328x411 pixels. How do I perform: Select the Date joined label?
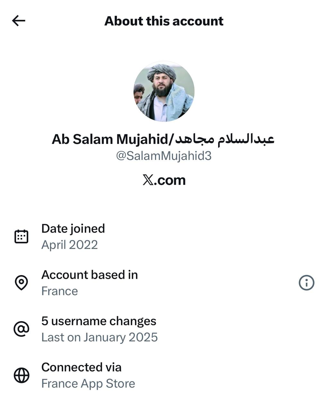[x=73, y=229]
